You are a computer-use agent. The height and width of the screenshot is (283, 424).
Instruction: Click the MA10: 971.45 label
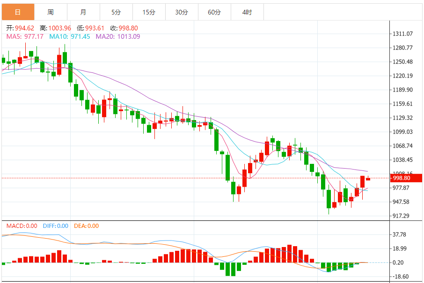coord(69,36)
